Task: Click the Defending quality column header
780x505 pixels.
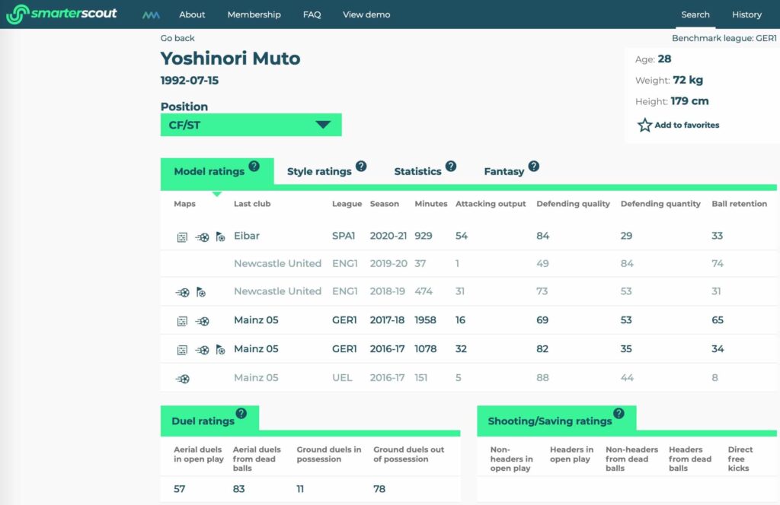Action: click(573, 204)
